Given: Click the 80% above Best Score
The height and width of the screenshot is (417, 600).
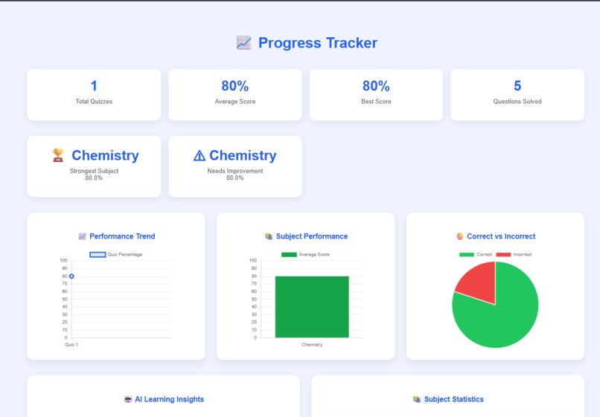Looking at the screenshot, I should [376, 86].
